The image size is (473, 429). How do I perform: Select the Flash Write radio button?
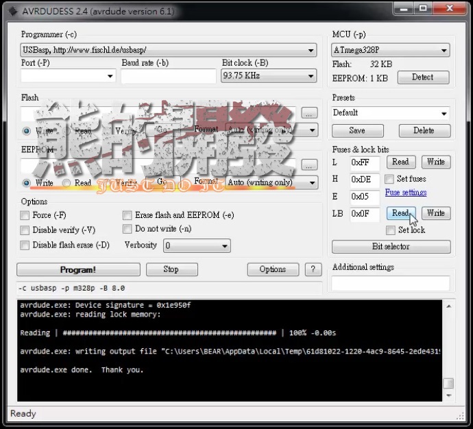tap(27, 131)
